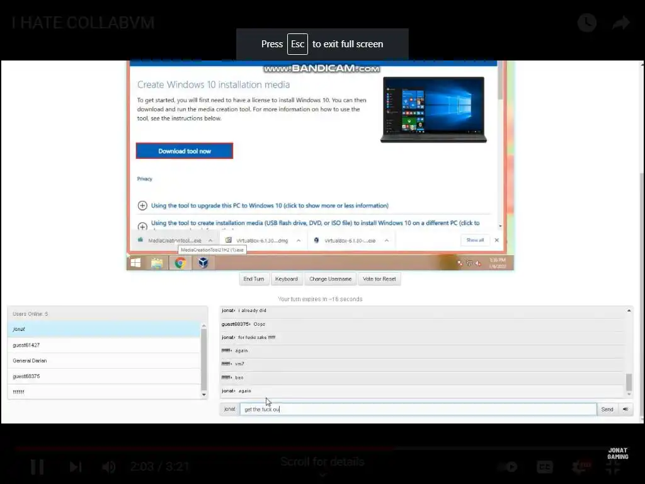Select user guest68375 in the users list

pos(104,376)
